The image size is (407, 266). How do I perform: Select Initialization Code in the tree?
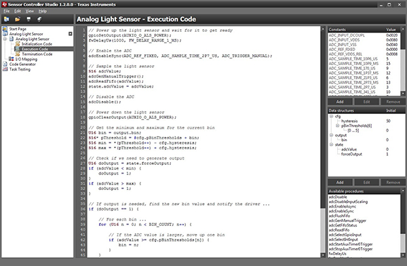point(37,44)
